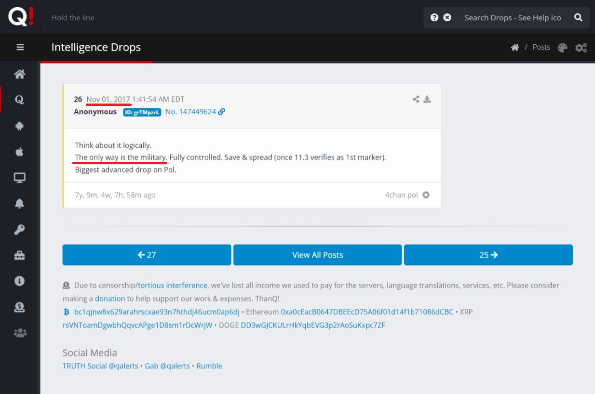Click the key icon in sidebar

click(x=20, y=229)
